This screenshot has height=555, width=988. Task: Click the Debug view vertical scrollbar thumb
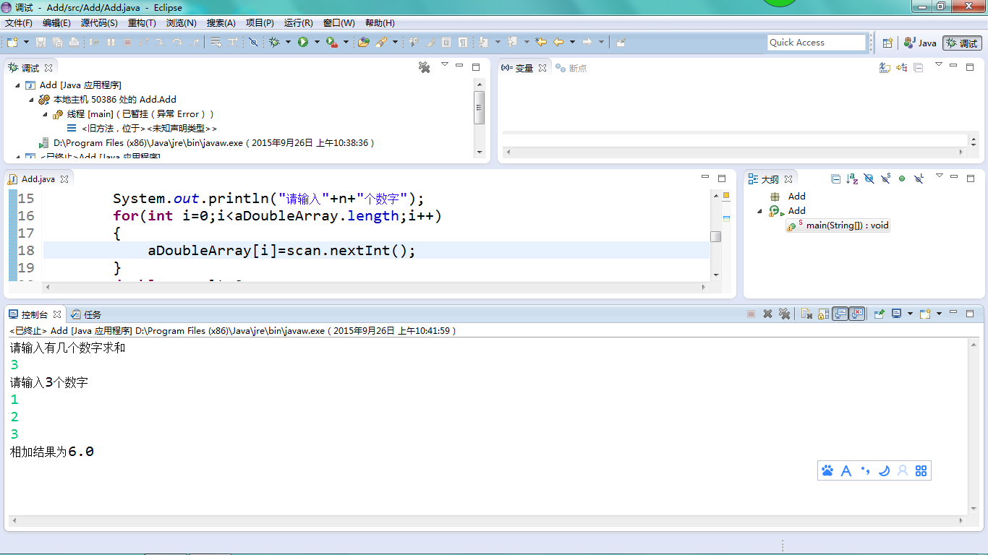[x=479, y=108]
